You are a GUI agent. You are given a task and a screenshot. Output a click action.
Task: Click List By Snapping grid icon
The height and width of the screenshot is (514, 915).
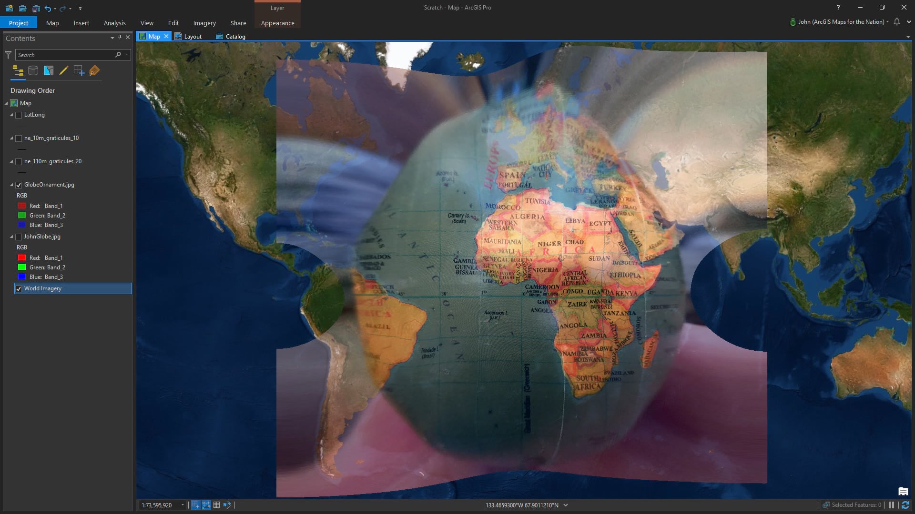tap(79, 71)
